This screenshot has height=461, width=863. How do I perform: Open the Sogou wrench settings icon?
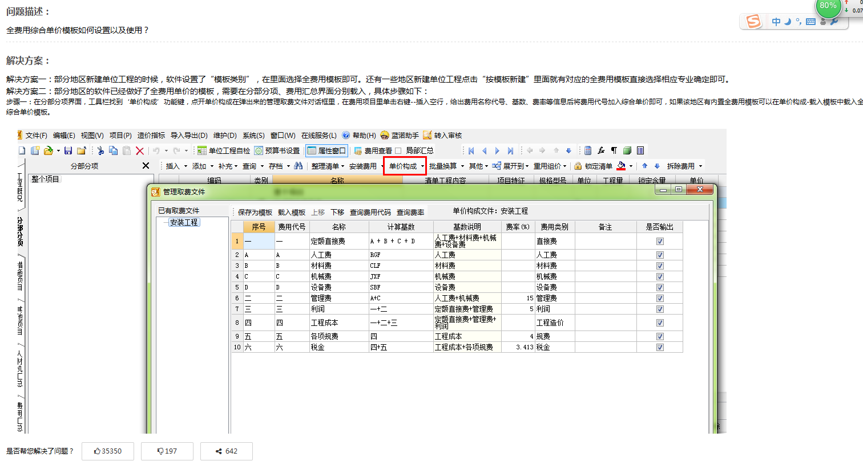[834, 22]
